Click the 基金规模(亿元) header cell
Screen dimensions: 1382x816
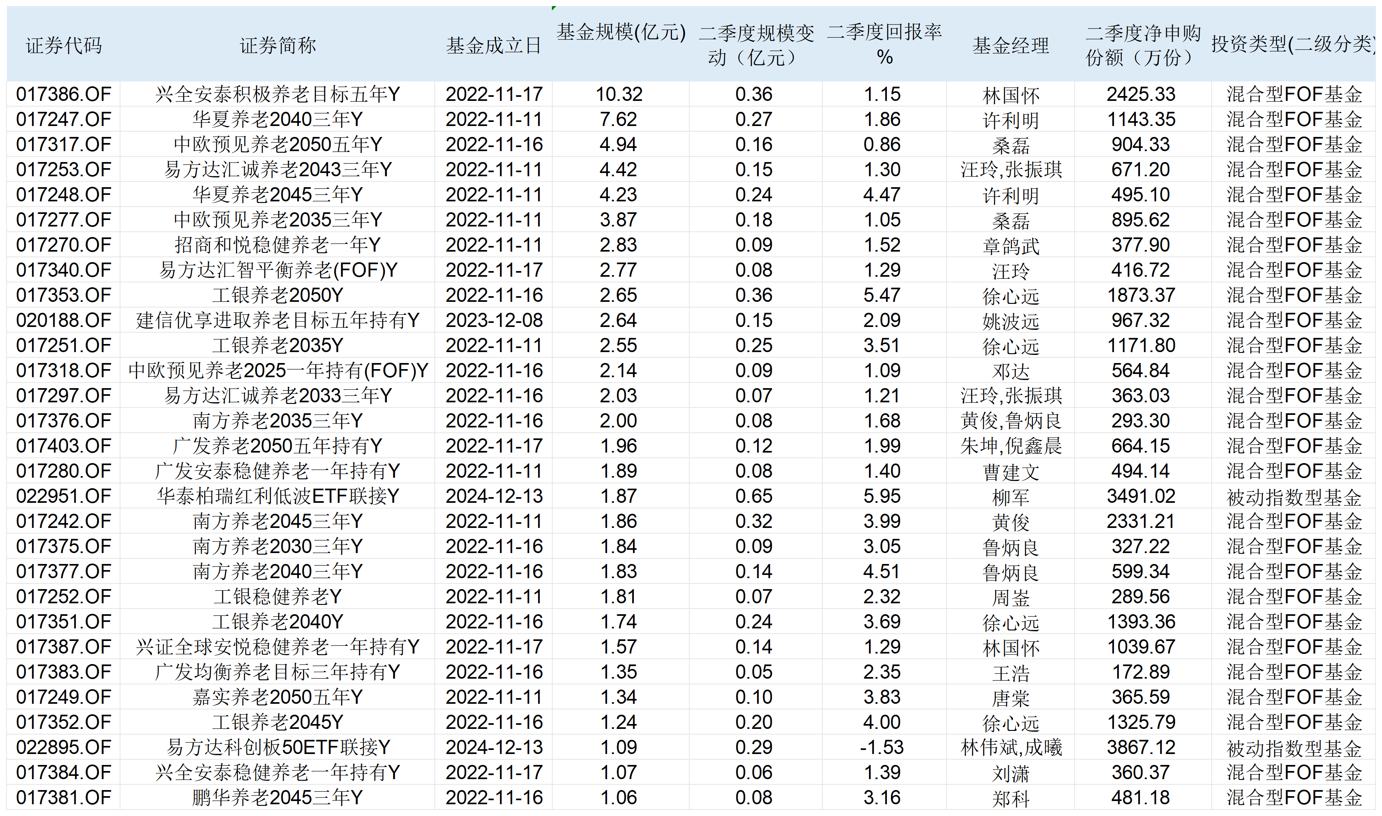click(621, 32)
